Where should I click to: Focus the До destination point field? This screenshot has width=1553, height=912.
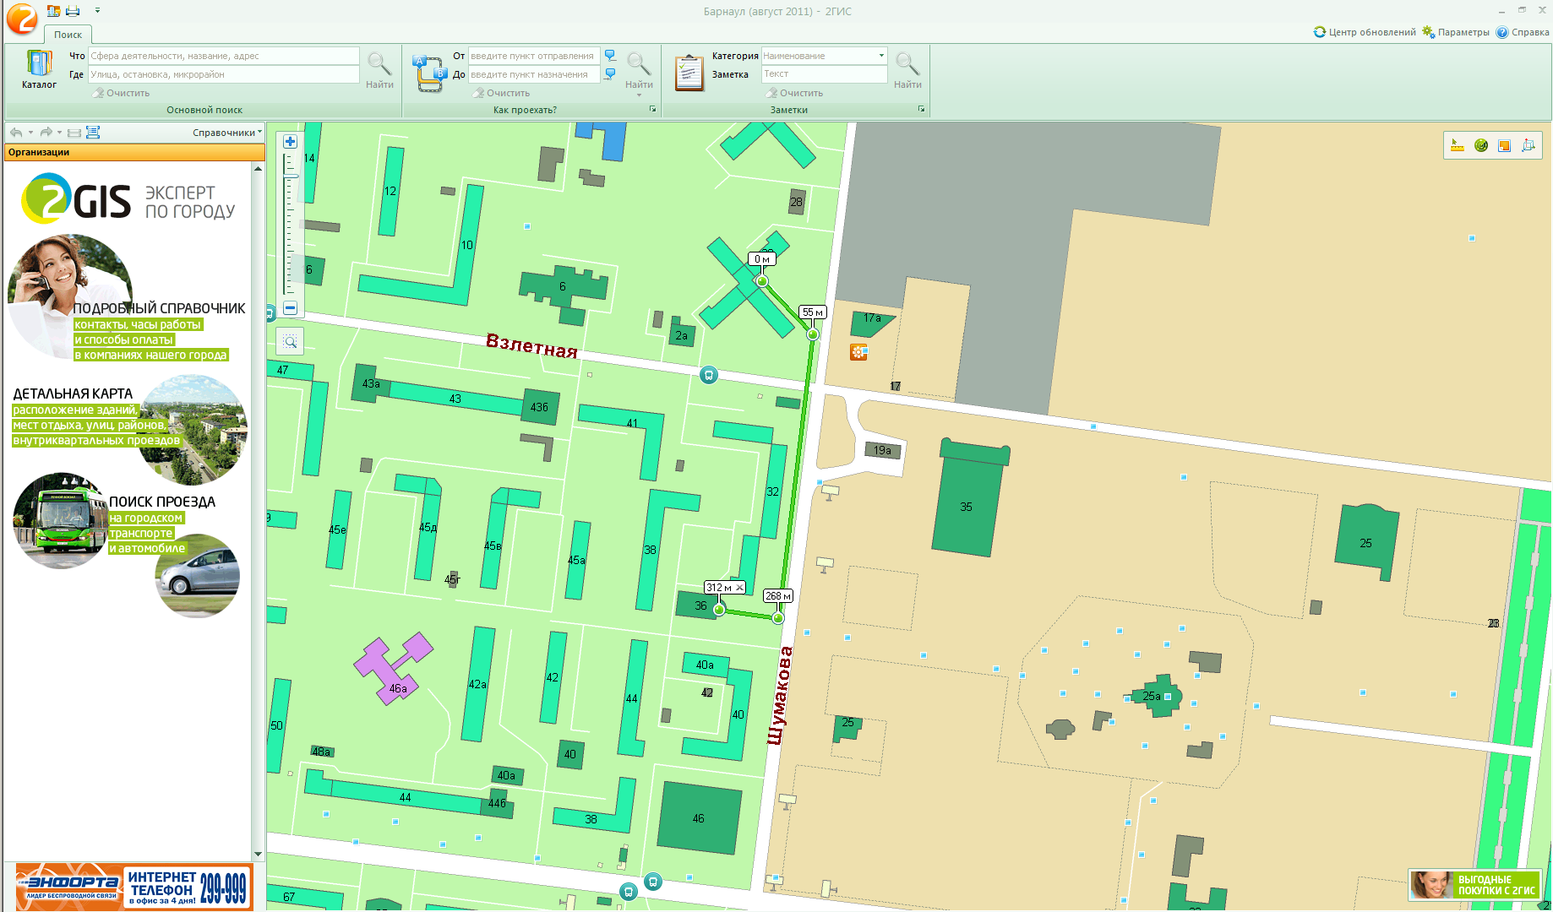534,74
